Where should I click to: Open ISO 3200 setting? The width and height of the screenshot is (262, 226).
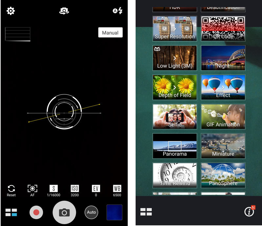tap(75, 190)
